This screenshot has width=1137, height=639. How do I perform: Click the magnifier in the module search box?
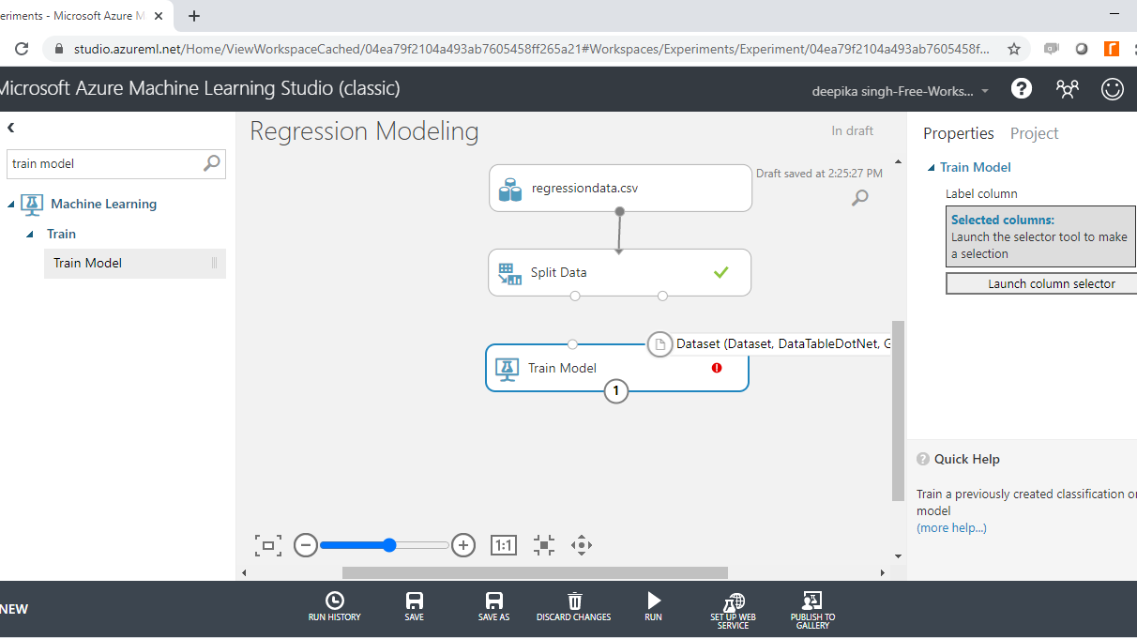[212, 163]
